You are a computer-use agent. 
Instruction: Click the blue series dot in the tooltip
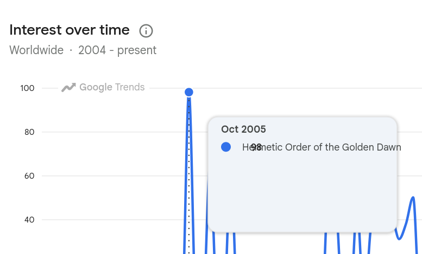tap(226, 147)
